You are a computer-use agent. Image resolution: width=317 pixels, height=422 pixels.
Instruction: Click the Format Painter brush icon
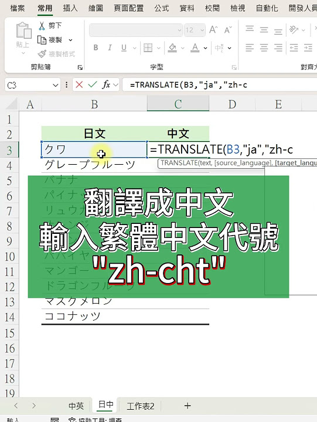42,54
